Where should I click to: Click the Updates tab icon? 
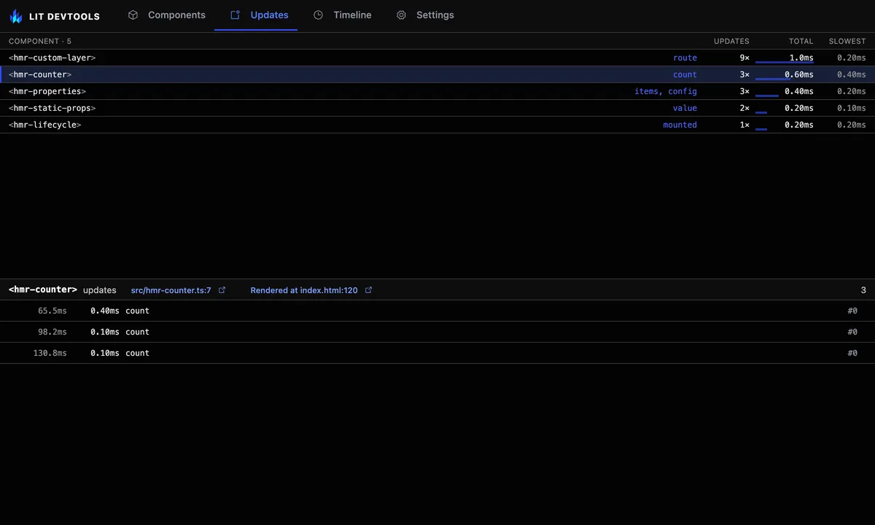coord(235,15)
